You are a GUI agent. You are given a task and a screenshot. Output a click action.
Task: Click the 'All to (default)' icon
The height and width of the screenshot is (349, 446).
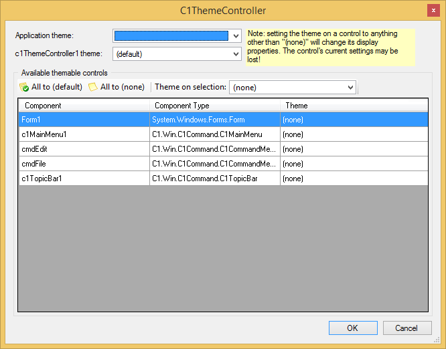coord(24,87)
